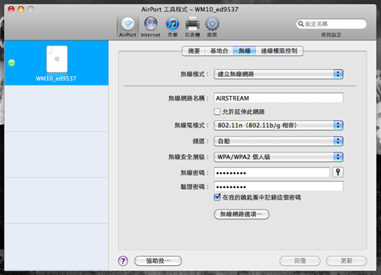This screenshot has height=275, width=381.
Task: Click the purple help question mark button
Action: [x=123, y=261]
